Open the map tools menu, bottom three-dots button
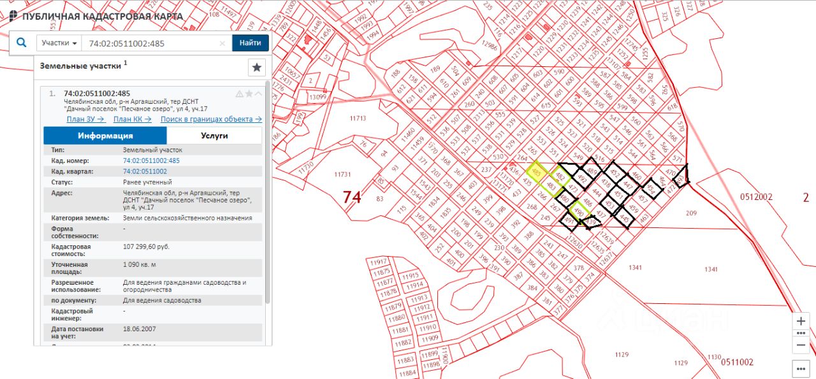 coord(801,368)
